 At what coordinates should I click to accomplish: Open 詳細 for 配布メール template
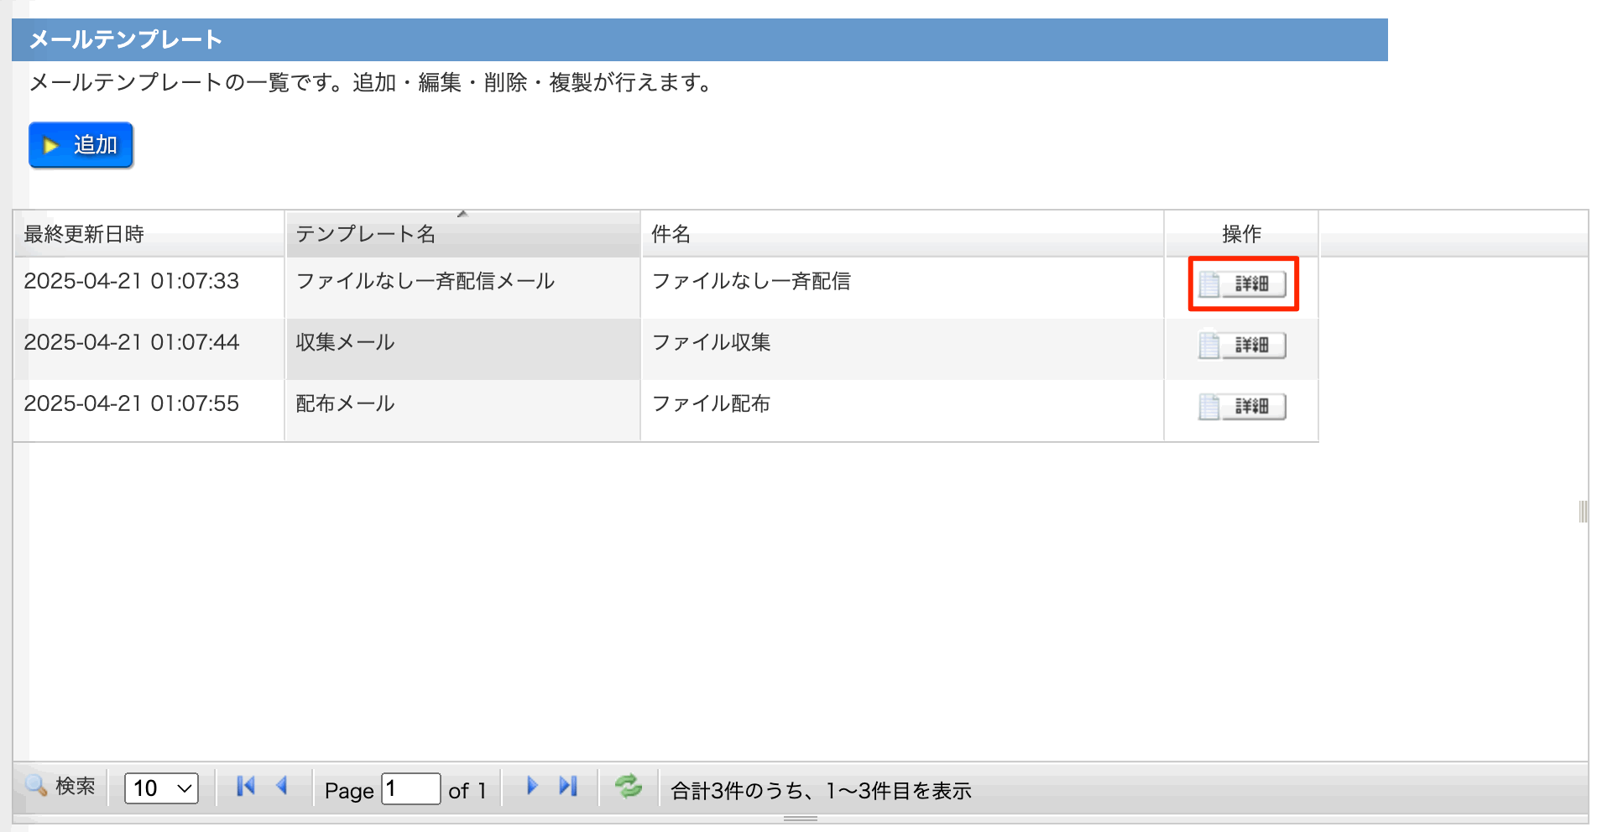[1242, 407]
